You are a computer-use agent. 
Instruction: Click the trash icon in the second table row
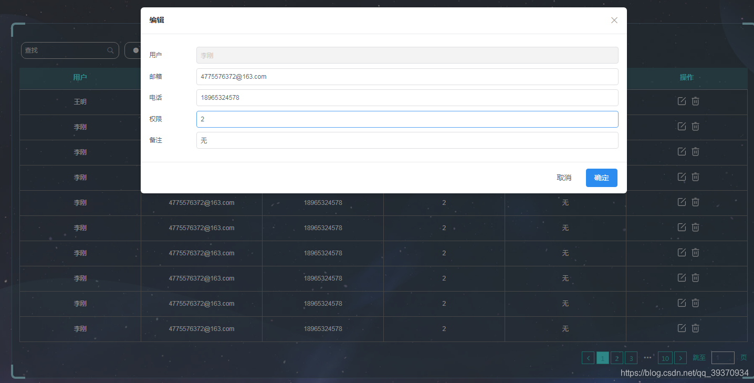tap(695, 127)
